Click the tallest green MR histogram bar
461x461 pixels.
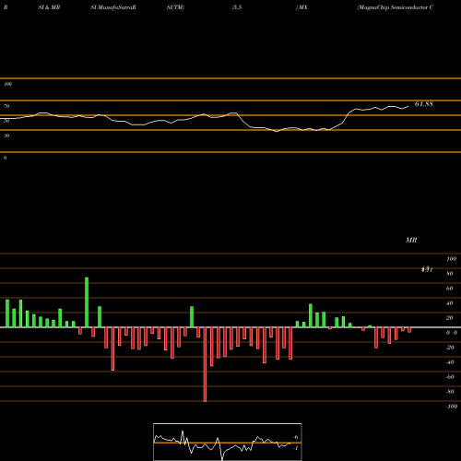(x=87, y=302)
